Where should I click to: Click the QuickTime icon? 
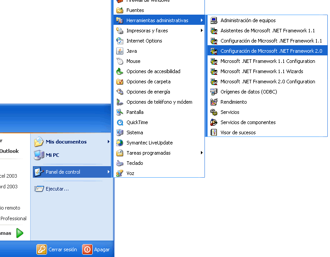click(x=120, y=122)
